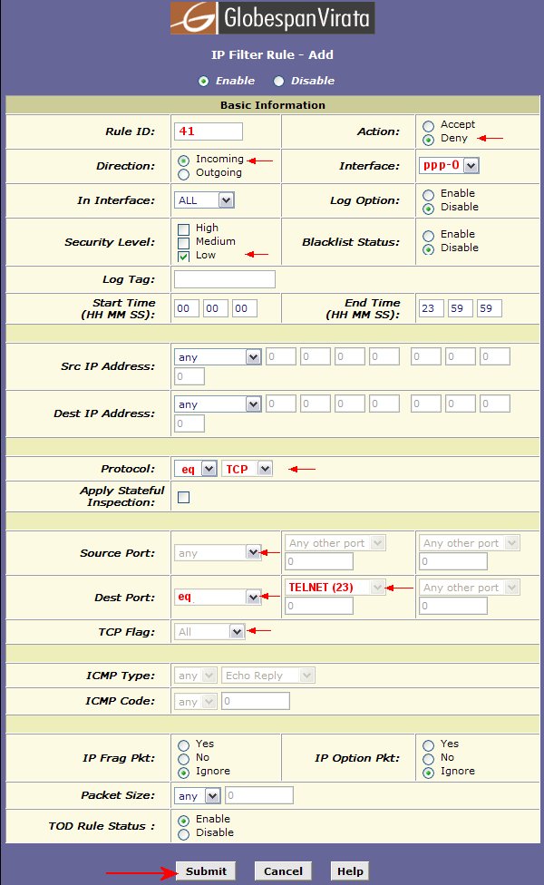Click the Start Time seconds field
The image size is (544, 885).
click(x=245, y=308)
